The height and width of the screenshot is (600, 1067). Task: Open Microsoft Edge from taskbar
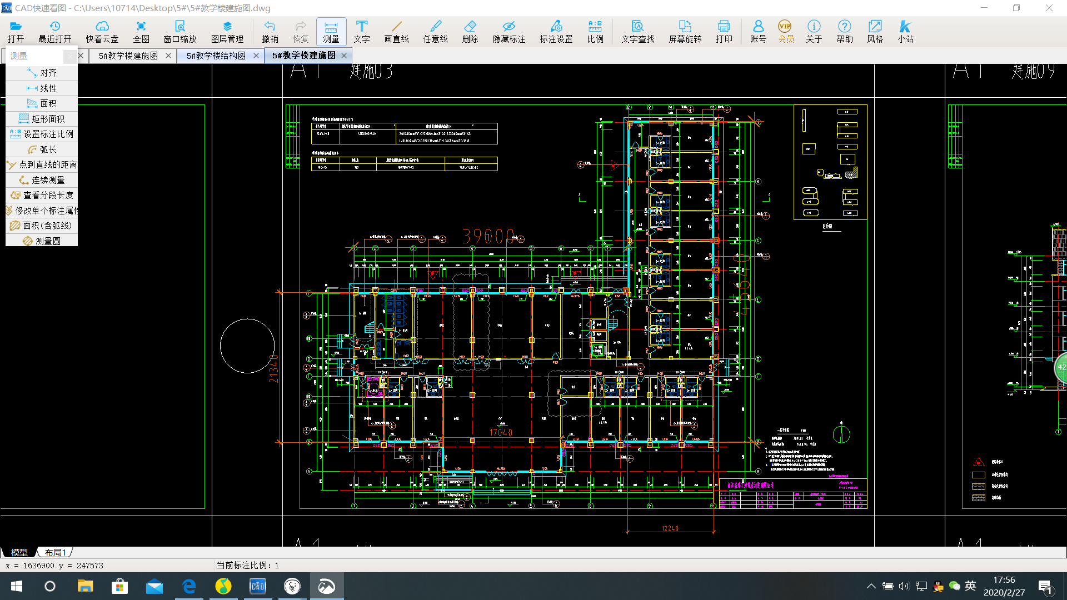[189, 586]
